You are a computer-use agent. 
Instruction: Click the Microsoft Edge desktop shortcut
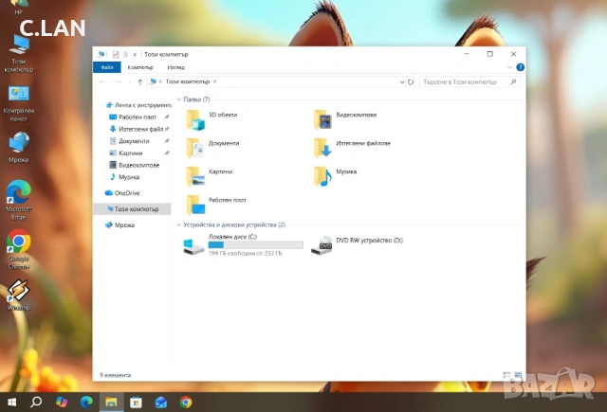pos(18,192)
